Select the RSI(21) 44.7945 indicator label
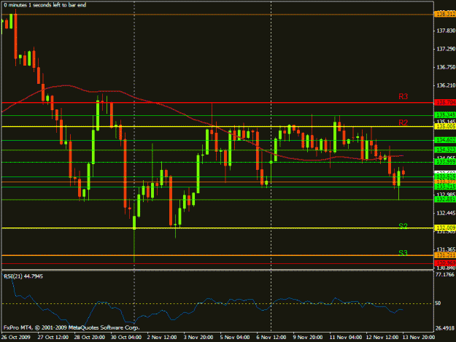Screen dimensions: 456x342 [23, 276]
